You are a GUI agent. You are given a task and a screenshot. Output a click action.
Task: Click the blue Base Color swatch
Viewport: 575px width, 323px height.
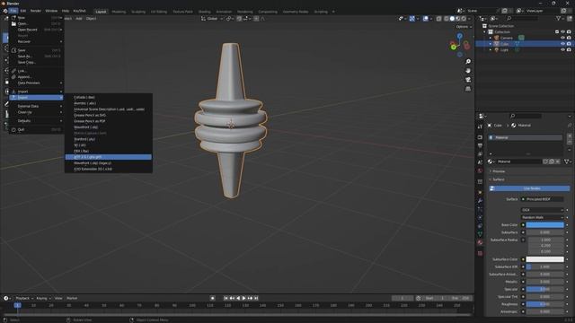pyautogui.click(x=545, y=225)
